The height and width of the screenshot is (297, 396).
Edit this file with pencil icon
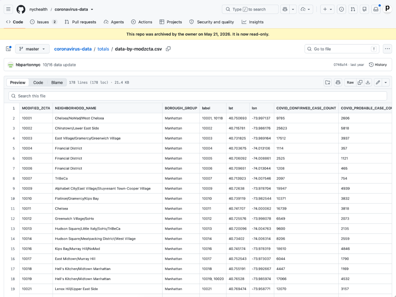[x=378, y=82]
